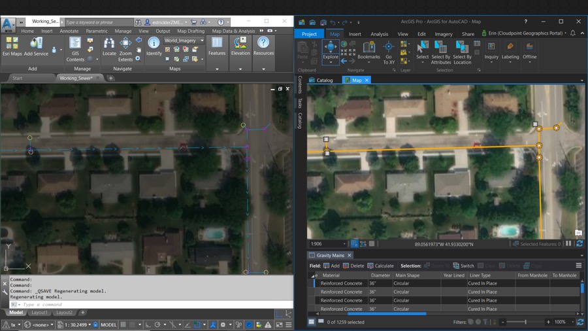This screenshot has width=588, height=331.
Task: Click the notifications bell in ArcGIS Pro
Action: [x=572, y=33]
